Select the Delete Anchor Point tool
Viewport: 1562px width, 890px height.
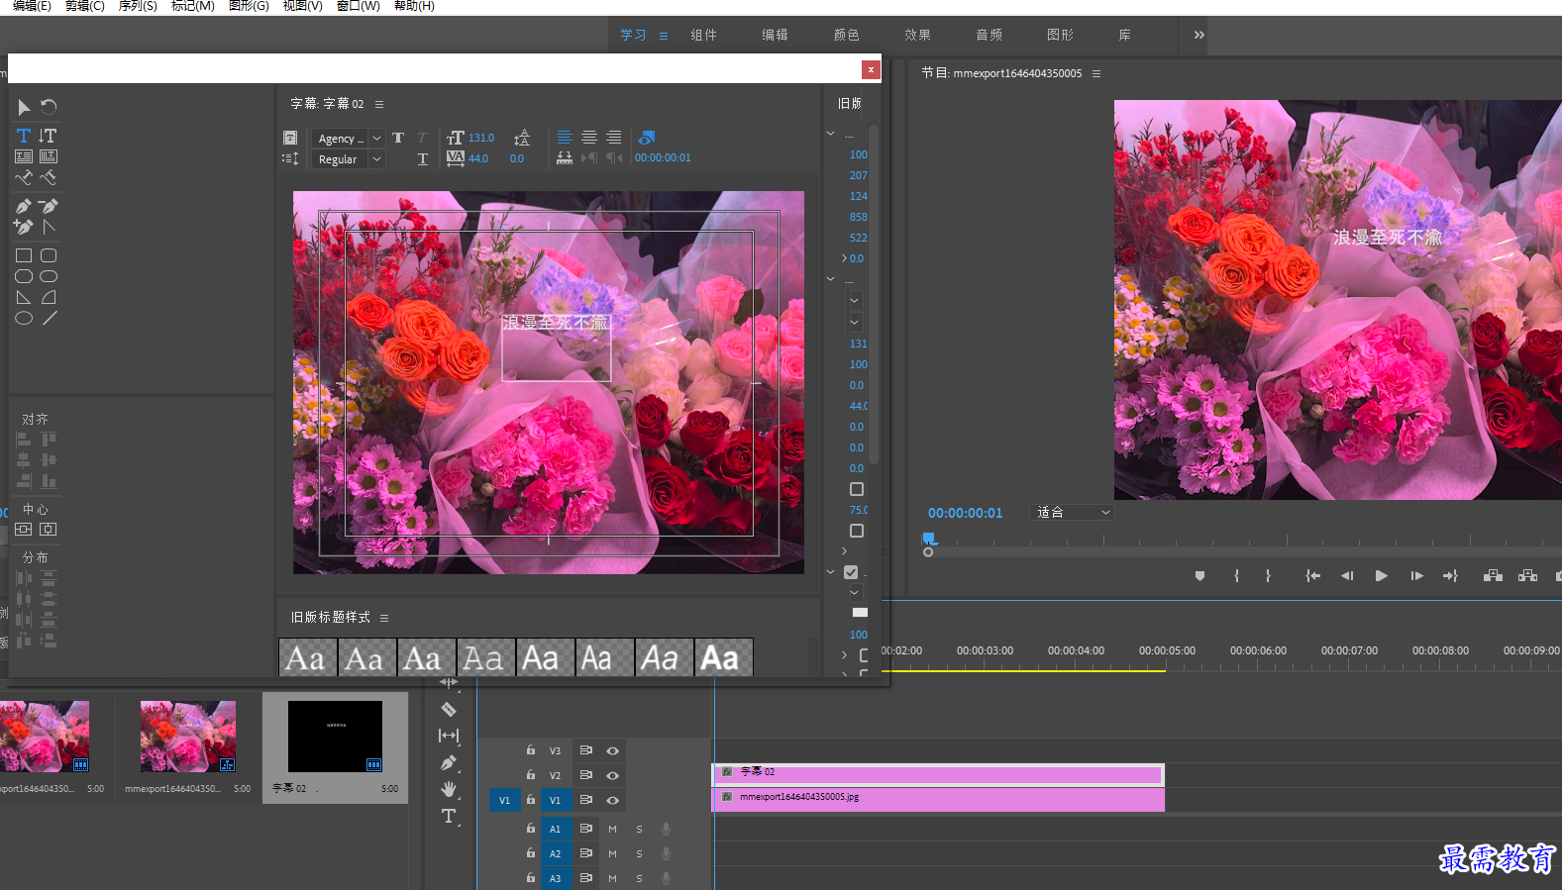[x=49, y=206]
